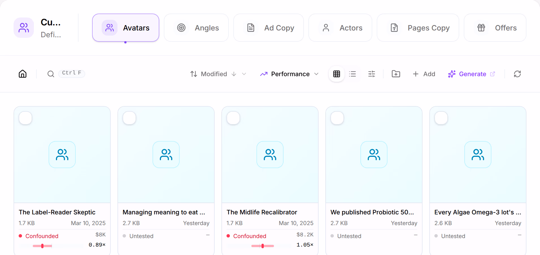This screenshot has width=540, height=255.
Task: Open the Actors tab
Action: pos(340,28)
